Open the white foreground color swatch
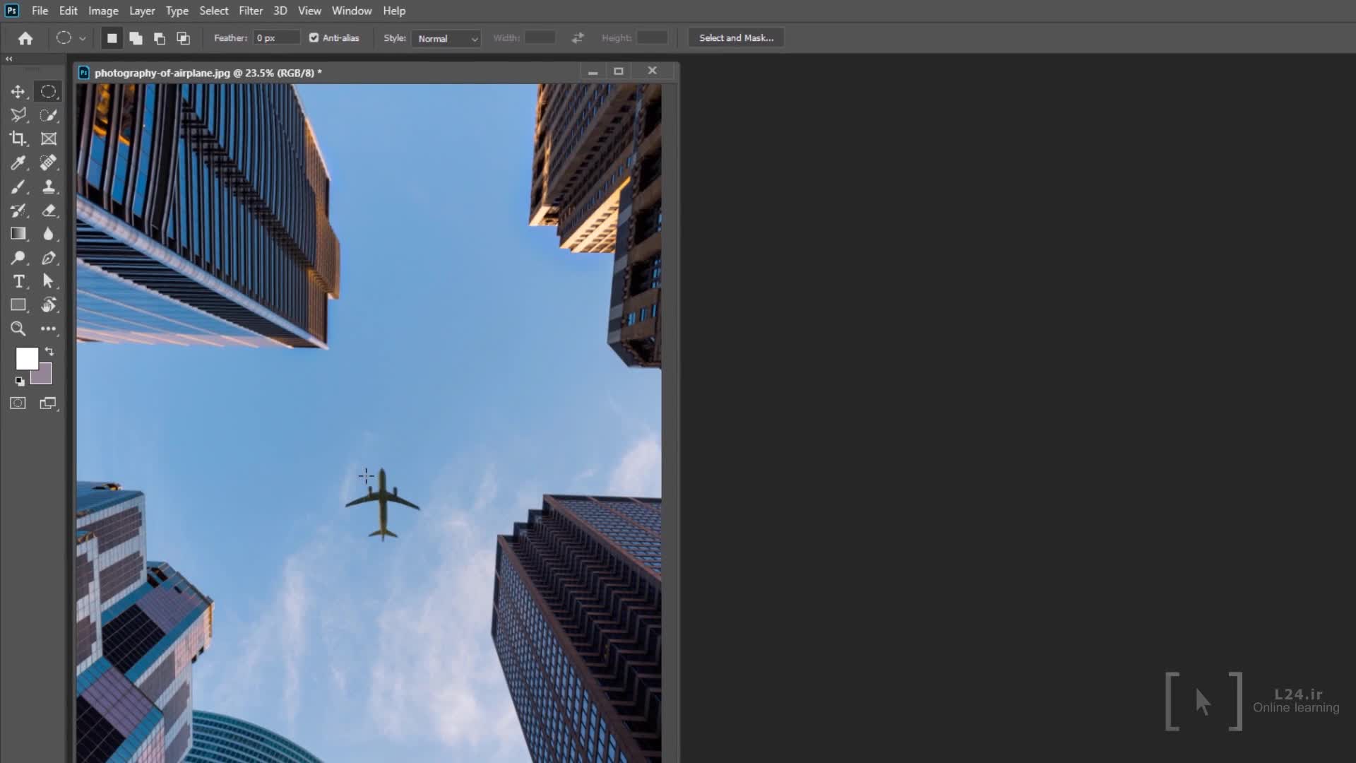The width and height of the screenshot is (1356, 763). tap(26, 359)
